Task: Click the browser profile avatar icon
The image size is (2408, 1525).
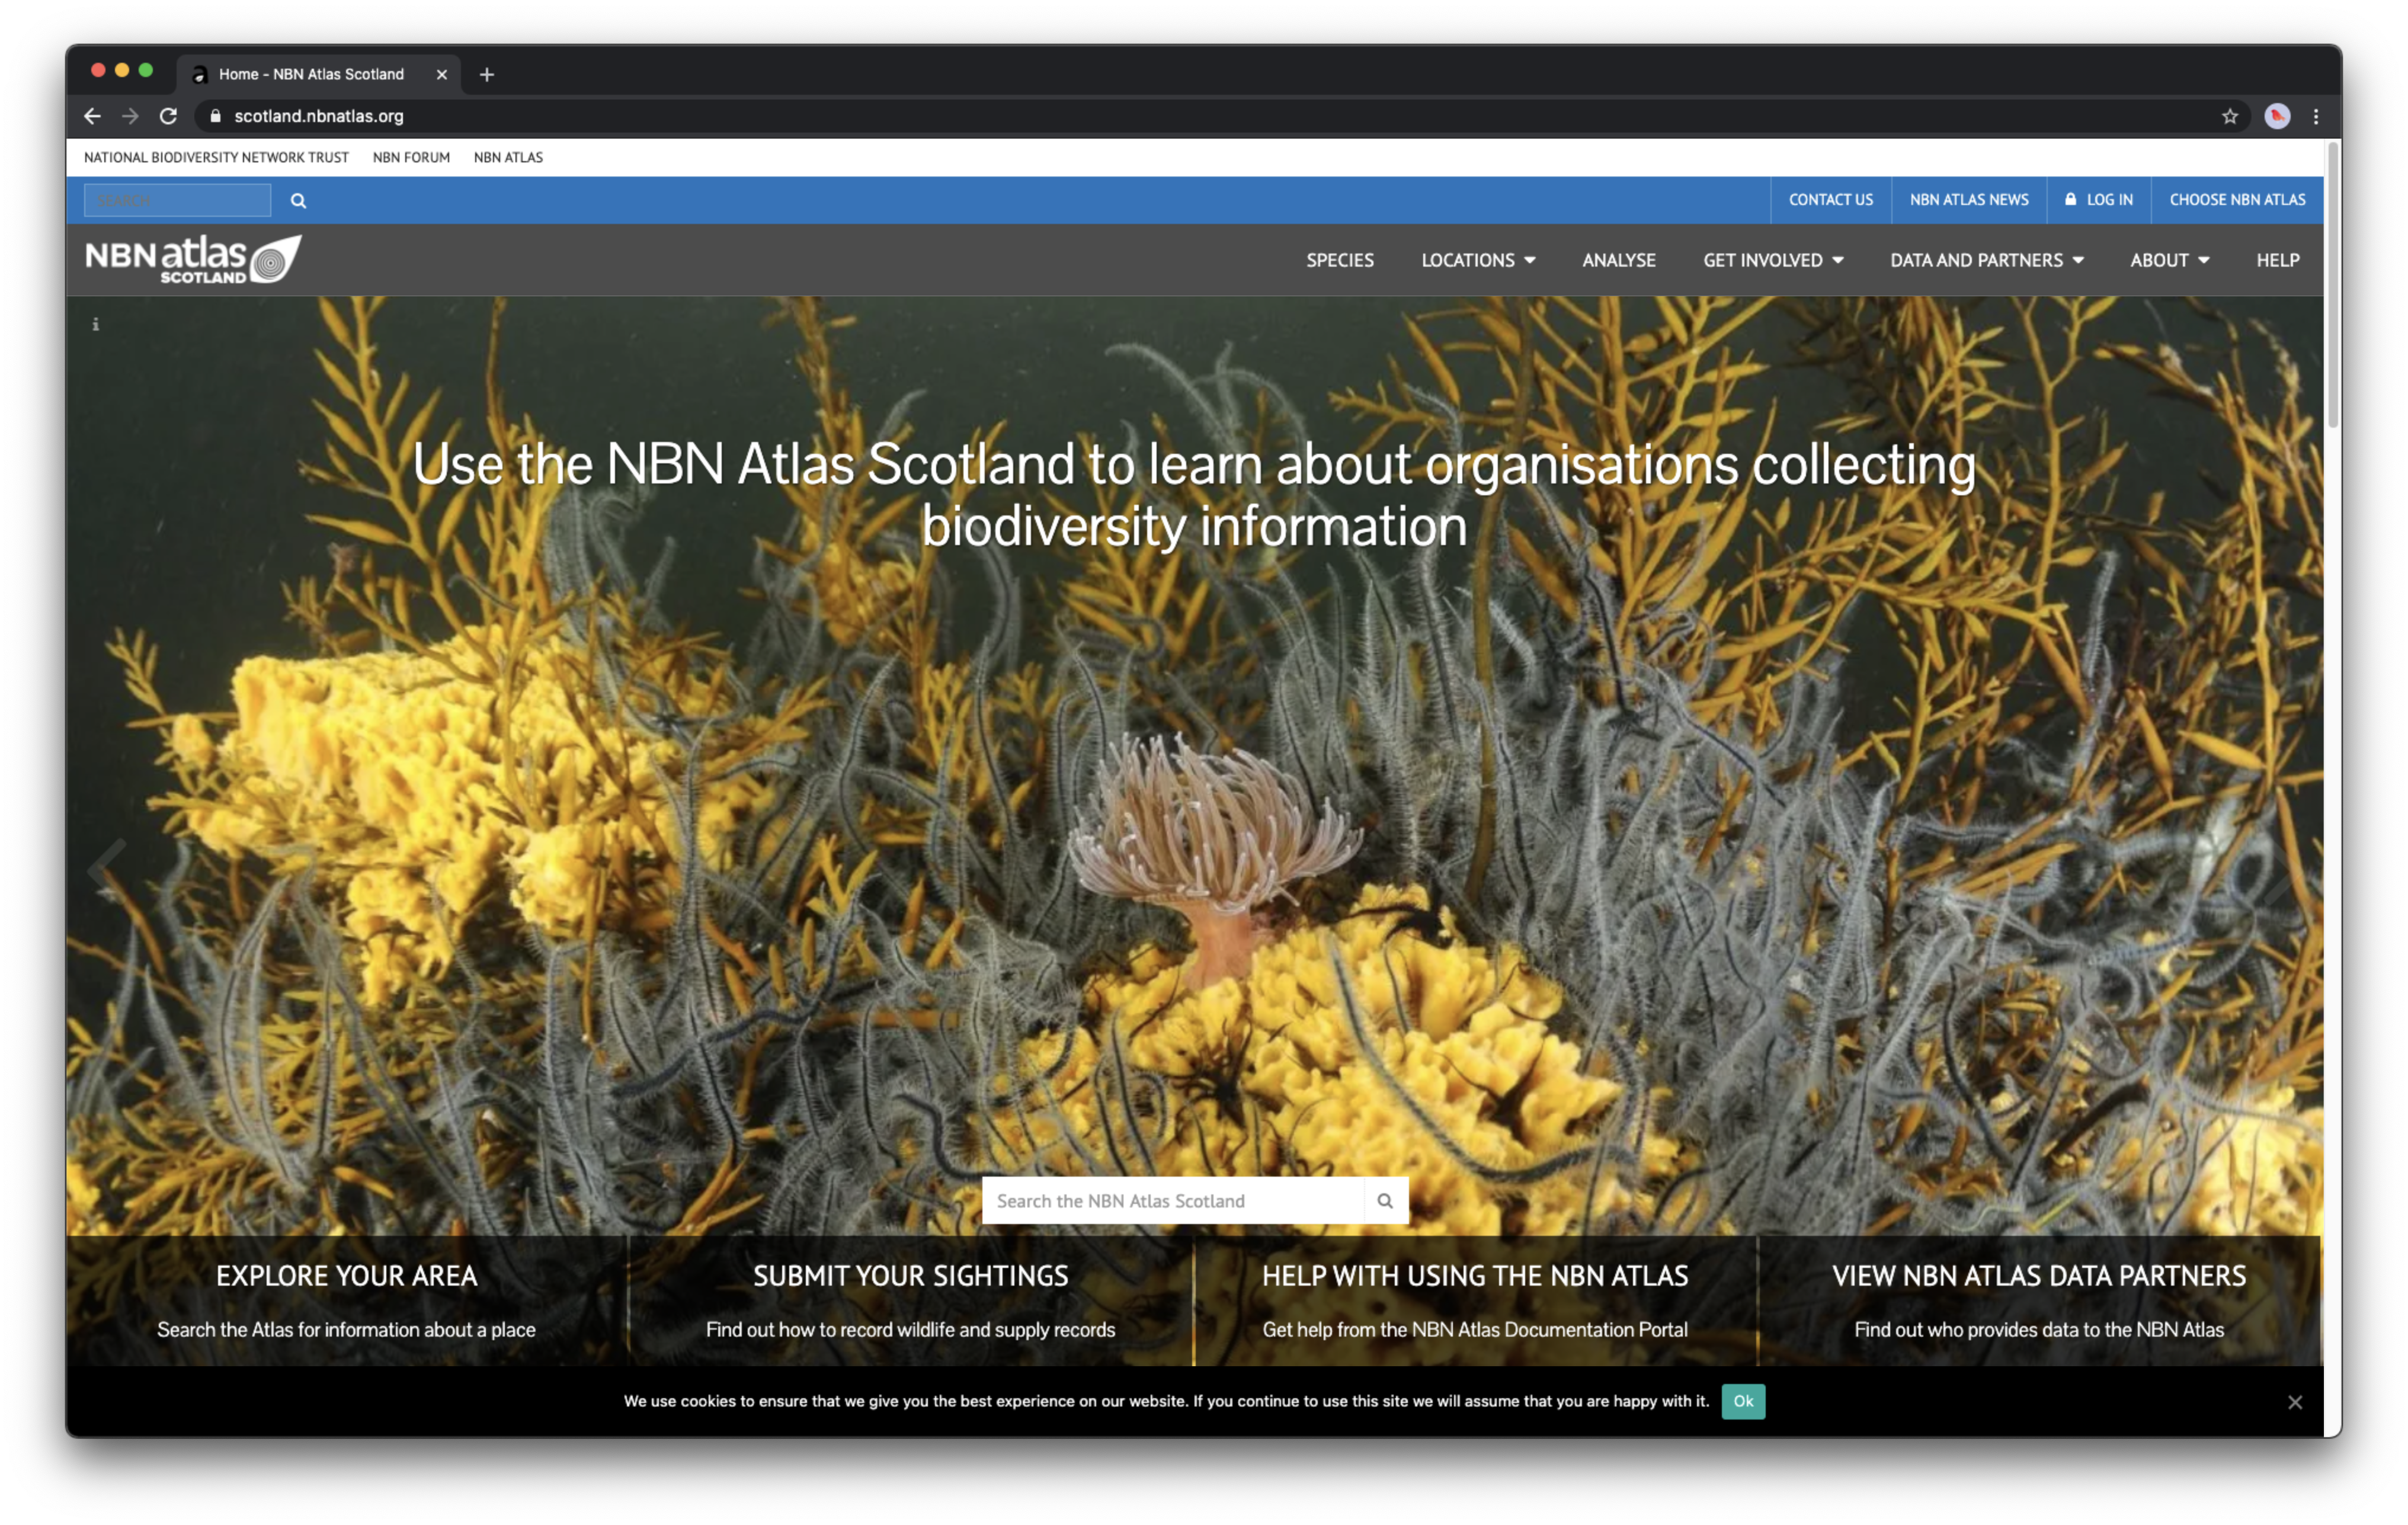Action: tap(2277, 116)
